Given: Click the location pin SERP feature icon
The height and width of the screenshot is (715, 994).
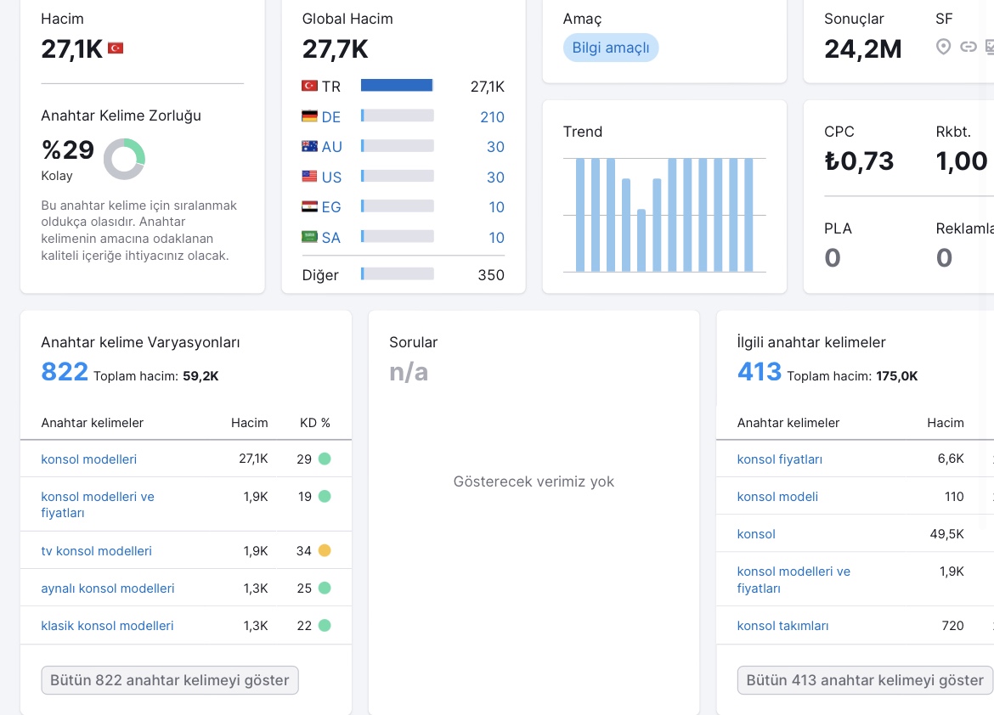Looking at the screenshot, I should [x=943, y=47].
